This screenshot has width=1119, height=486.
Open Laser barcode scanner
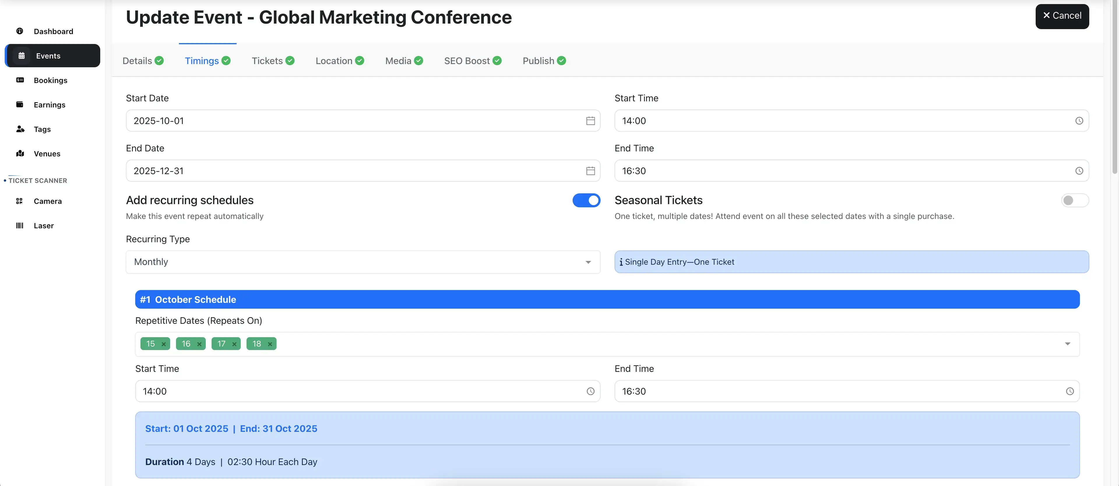tap(43, 226)
